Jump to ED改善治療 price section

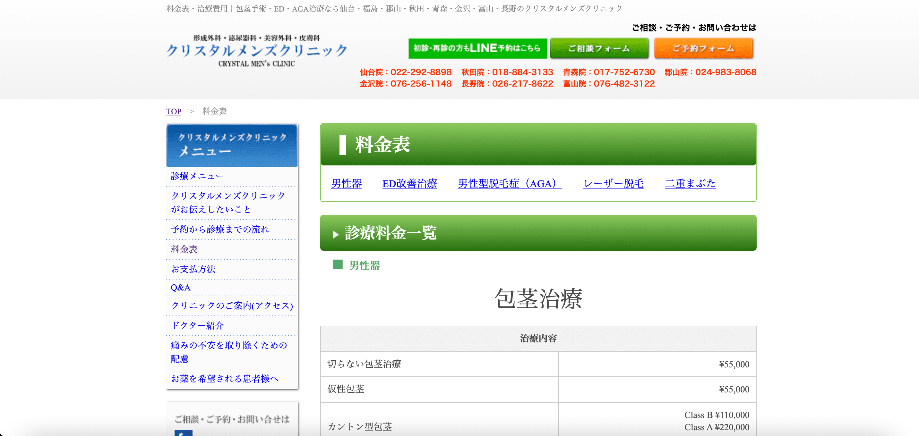409,183
